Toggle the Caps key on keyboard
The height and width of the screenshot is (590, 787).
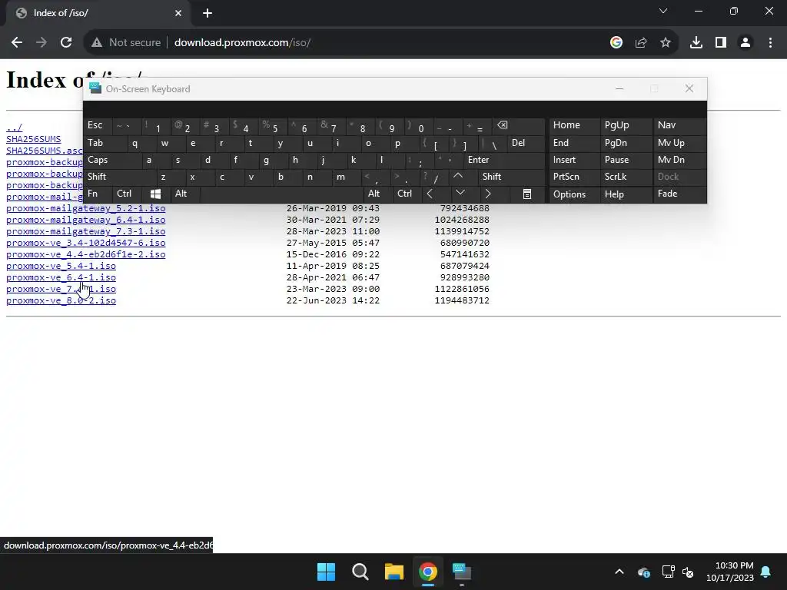point(113,160)
